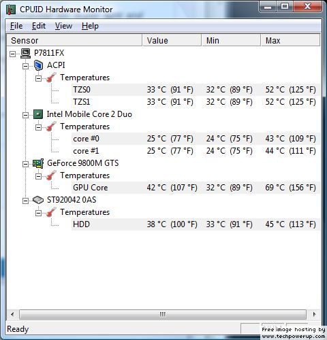Select the core #0 sensor row
327x340 pixels.
click(x=196, y=139)
